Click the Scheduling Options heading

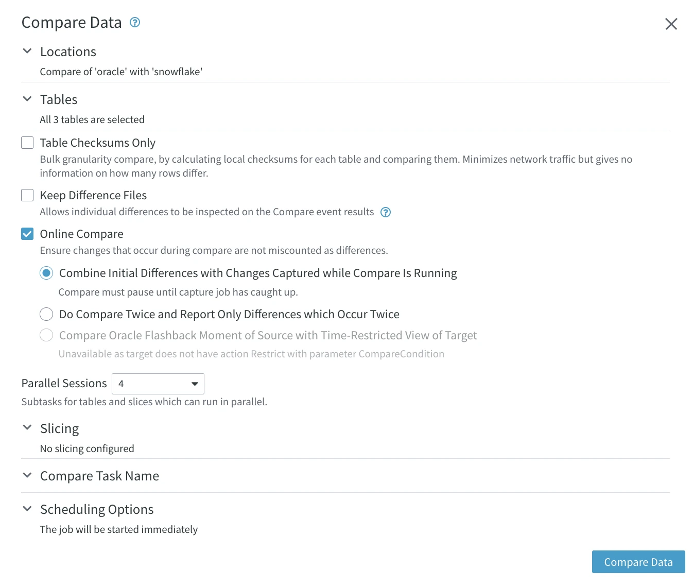click(97, 510)
